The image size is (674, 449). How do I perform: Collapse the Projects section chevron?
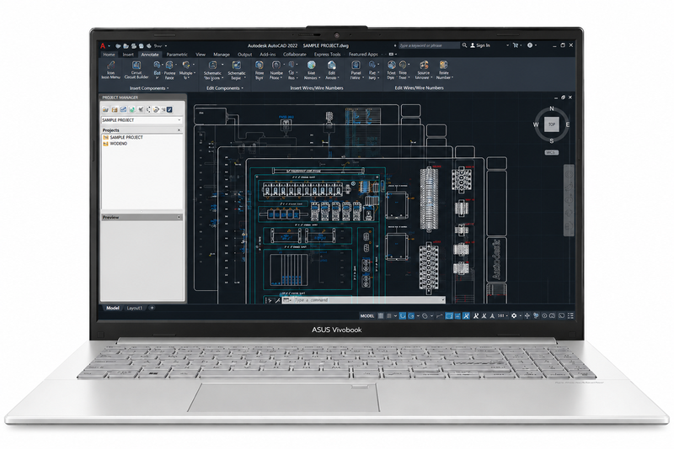pos(179,130)
